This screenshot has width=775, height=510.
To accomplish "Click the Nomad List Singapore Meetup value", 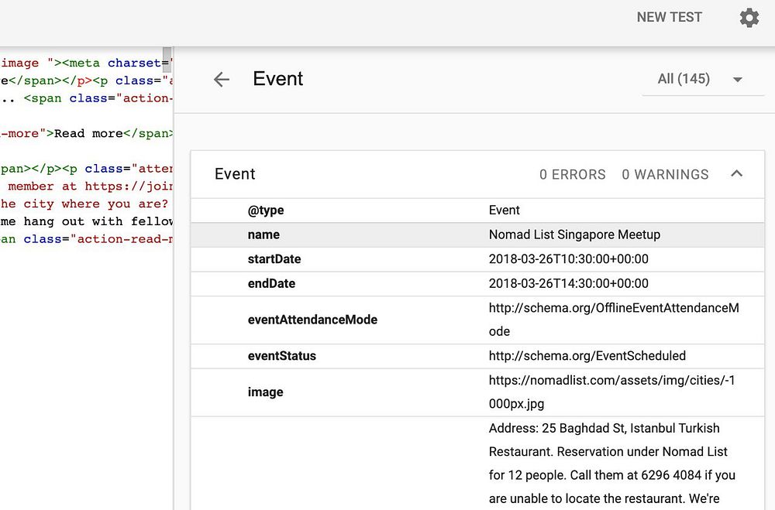I will click(x=574, y=234).
